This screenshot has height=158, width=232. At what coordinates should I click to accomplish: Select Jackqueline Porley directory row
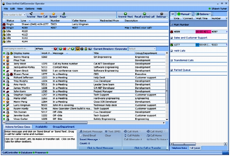pyautogui.click(x=84, y=67)
